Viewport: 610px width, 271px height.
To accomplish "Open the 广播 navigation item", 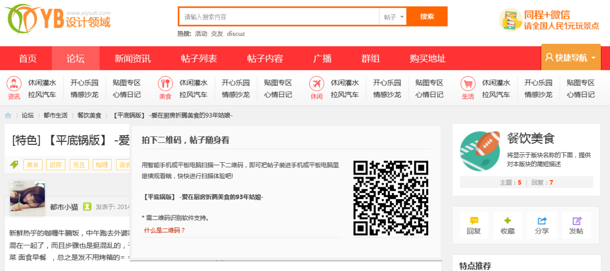I will tap(322, 59).
